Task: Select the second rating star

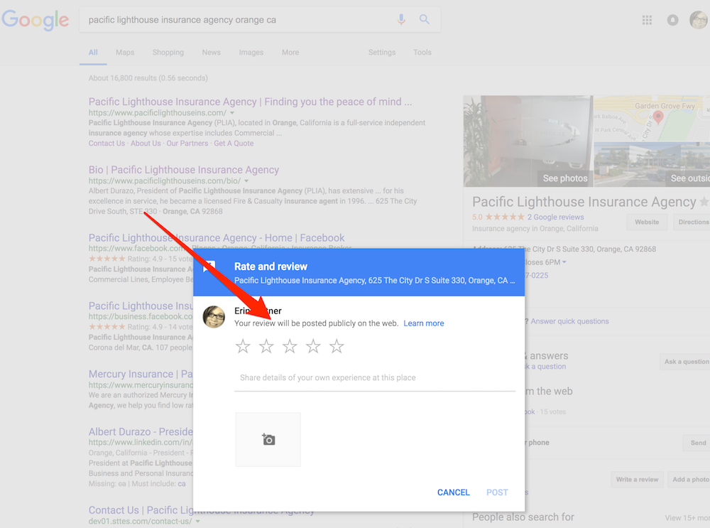Action: pyautogui.click(x=266, y=346)
